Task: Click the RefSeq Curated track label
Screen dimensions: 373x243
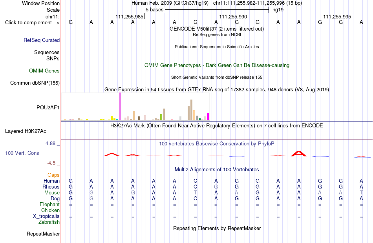Action: coord(42,40)
